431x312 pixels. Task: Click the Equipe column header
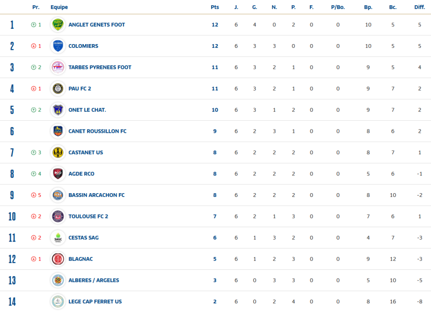point(59,7)
